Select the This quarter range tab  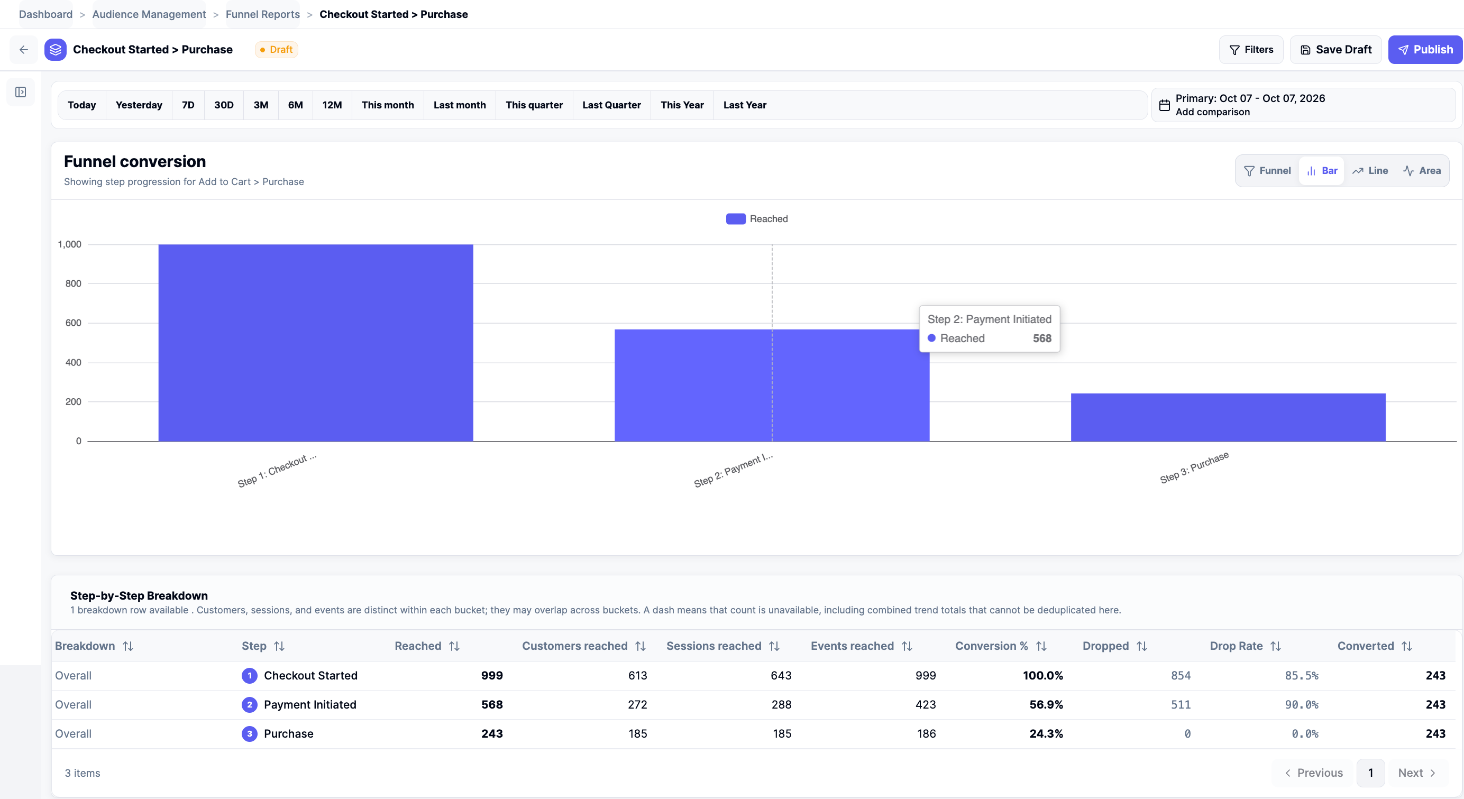tap(534, 105)
